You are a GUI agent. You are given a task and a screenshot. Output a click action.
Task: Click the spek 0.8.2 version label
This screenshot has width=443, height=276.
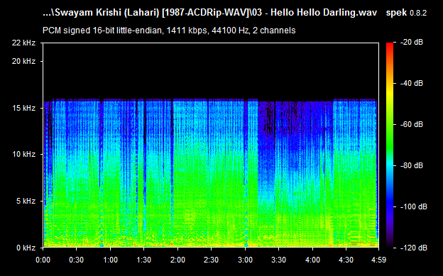[x=406, y=13]
